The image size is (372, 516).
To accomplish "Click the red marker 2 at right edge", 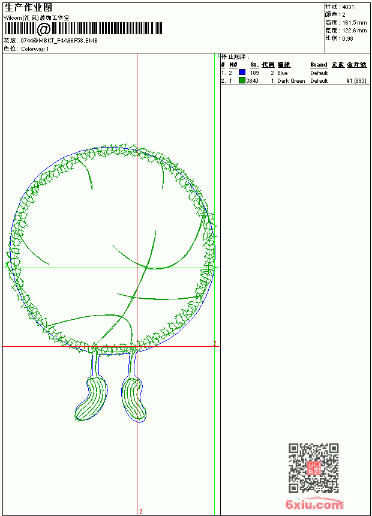I will pyautogui.click(x=215, y=343).
